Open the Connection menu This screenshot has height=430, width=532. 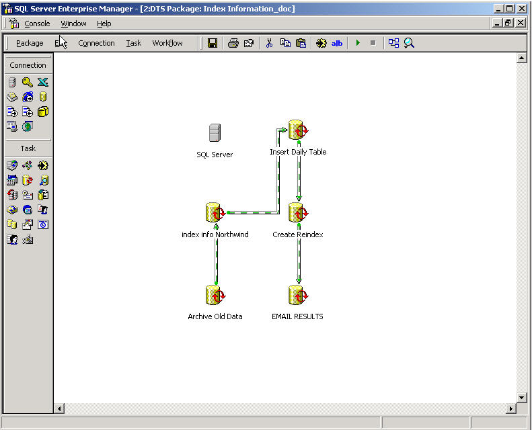coord(96,43)
